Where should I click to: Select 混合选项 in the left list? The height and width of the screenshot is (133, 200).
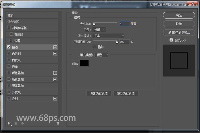point(32,22)
